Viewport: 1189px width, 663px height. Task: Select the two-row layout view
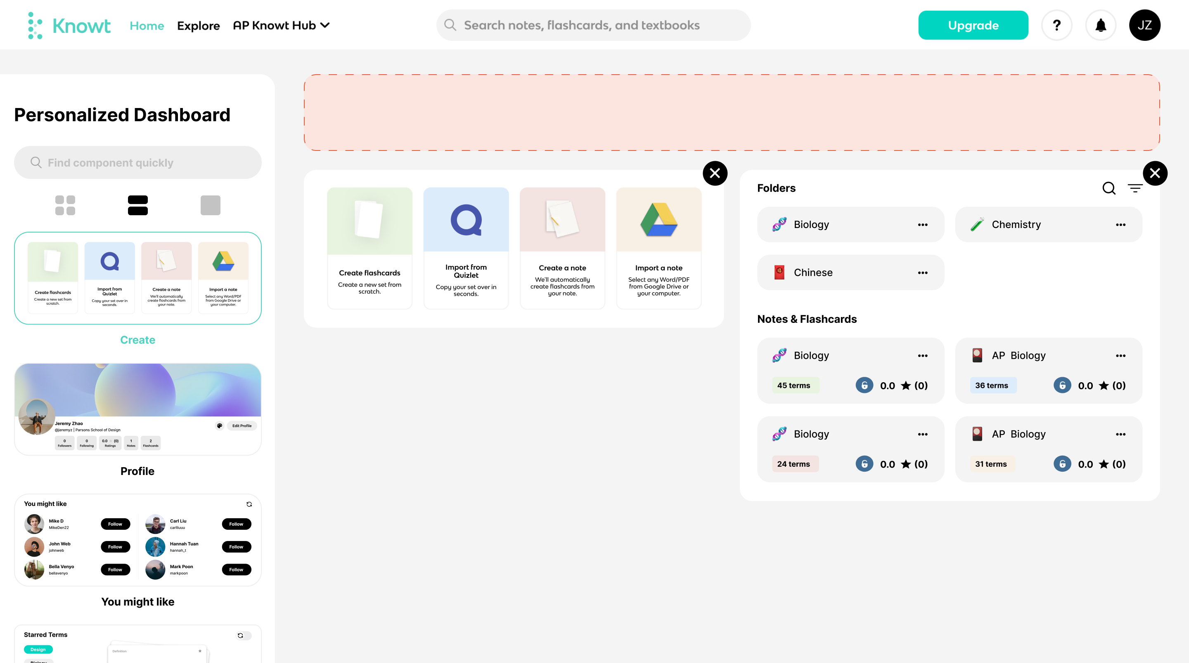coord(137,205)
